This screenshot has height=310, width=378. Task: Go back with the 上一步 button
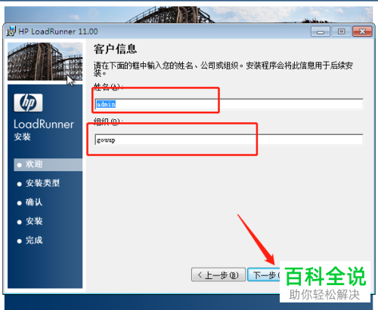(x=218, y=275)
